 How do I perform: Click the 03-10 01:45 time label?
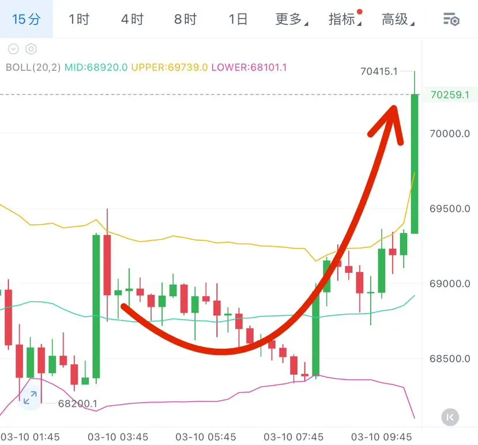coord(30,437)
